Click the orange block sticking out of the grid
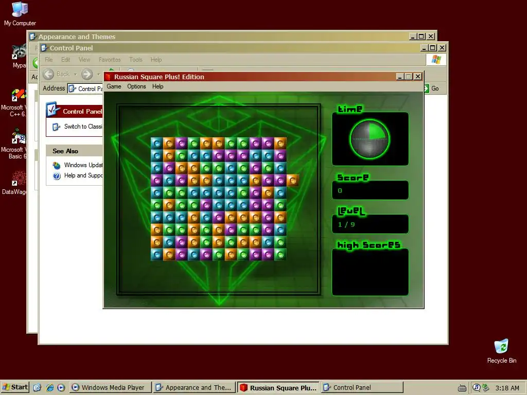Viewport: 527px width, 395px height. click(x=293, y=181)
